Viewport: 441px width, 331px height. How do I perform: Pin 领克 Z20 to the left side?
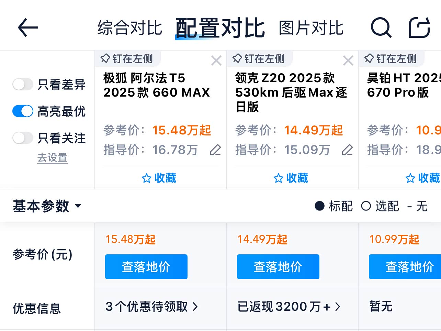259,59
